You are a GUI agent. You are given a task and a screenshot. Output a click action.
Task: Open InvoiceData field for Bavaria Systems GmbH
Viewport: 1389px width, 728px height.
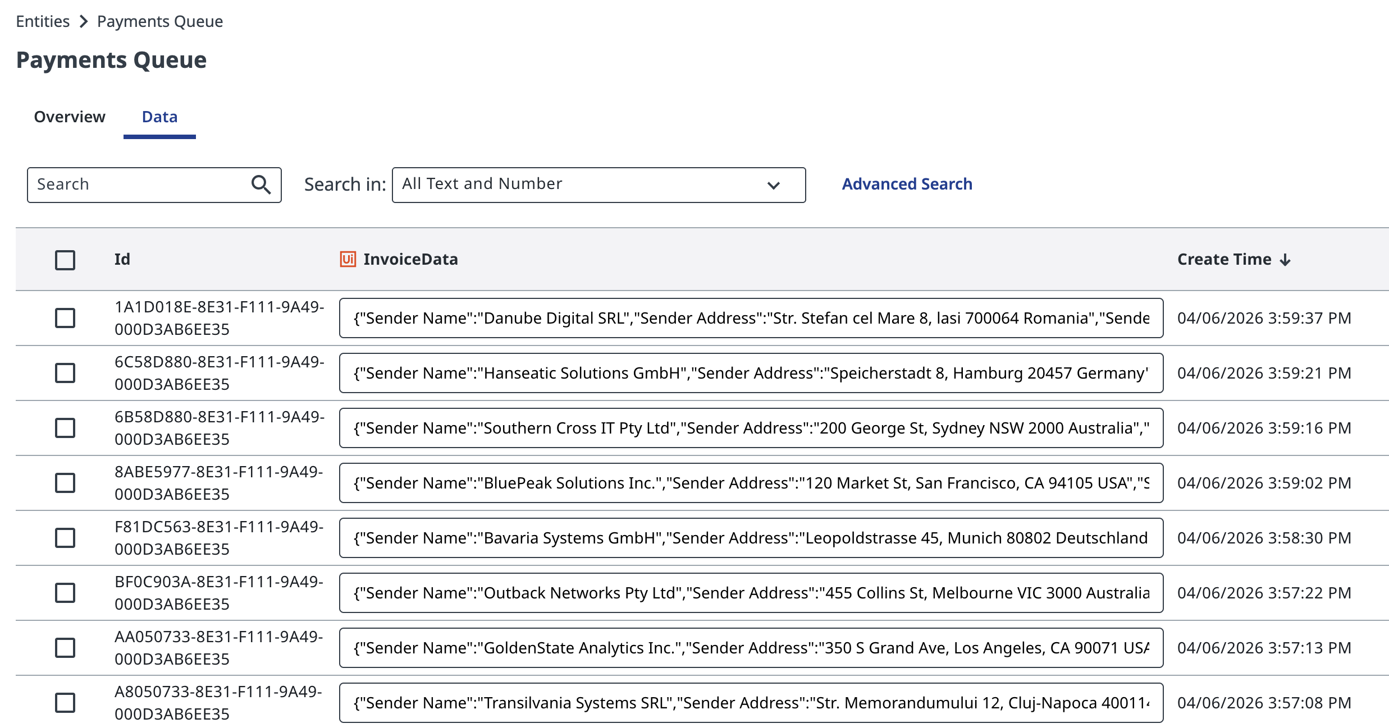click(x=751, y=538)
